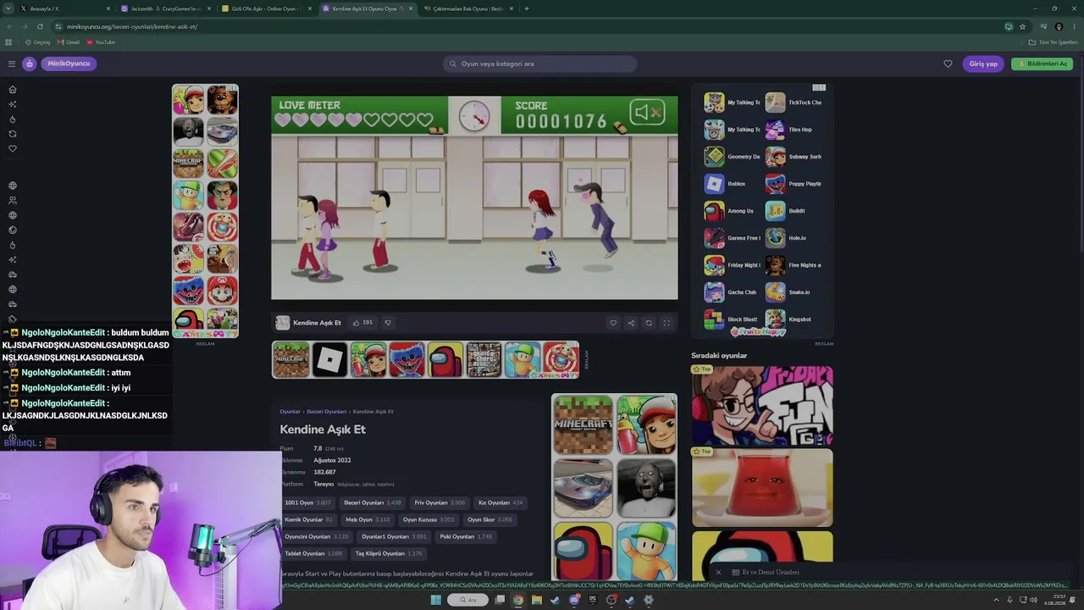Open the game in fullscreen mode

[x=666, y=323]
